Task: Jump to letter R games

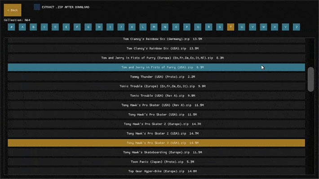Action: 209,27
